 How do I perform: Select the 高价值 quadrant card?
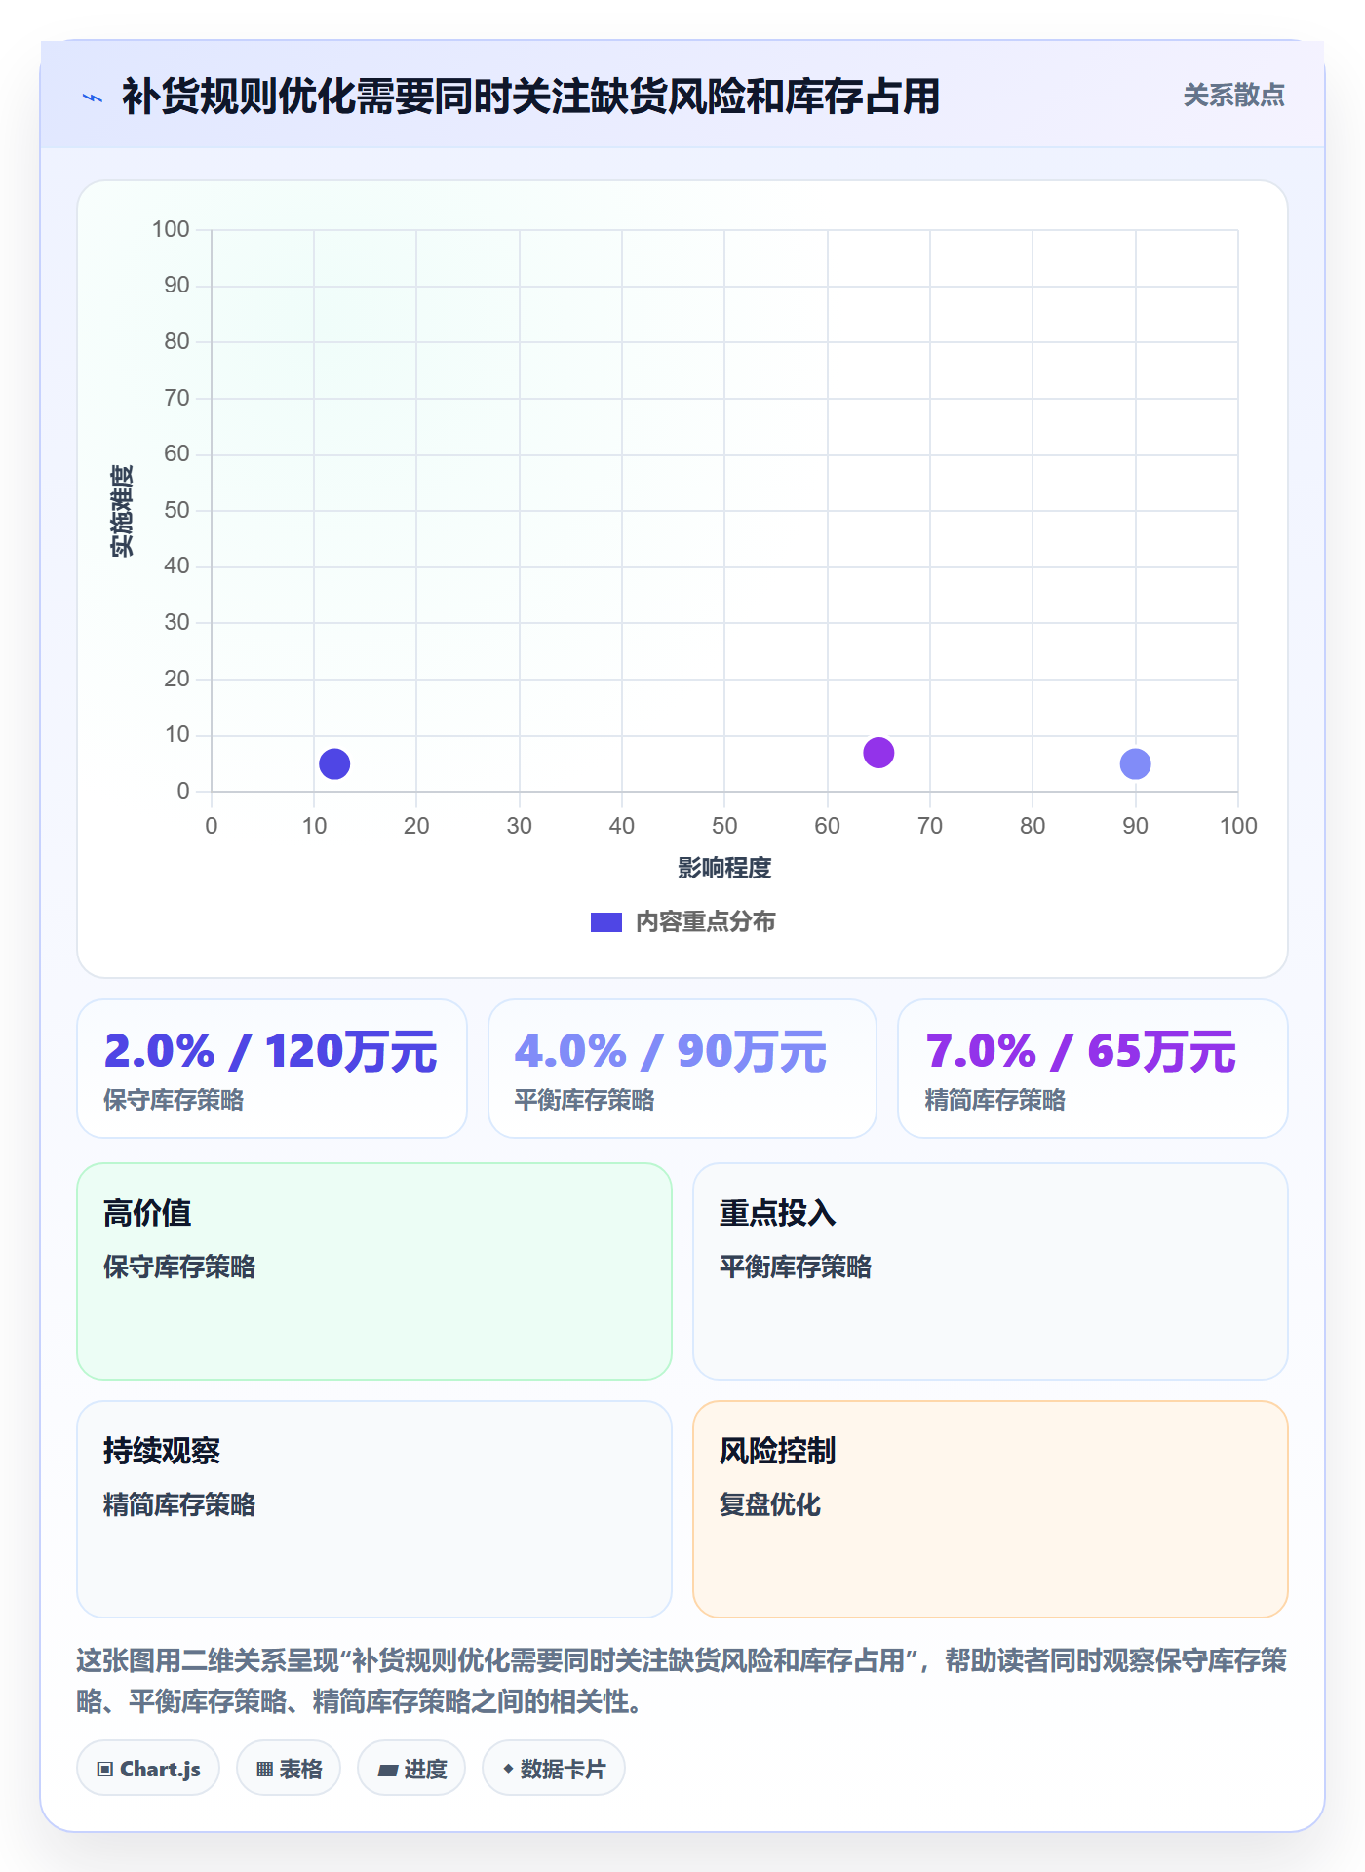[374, 1271]
